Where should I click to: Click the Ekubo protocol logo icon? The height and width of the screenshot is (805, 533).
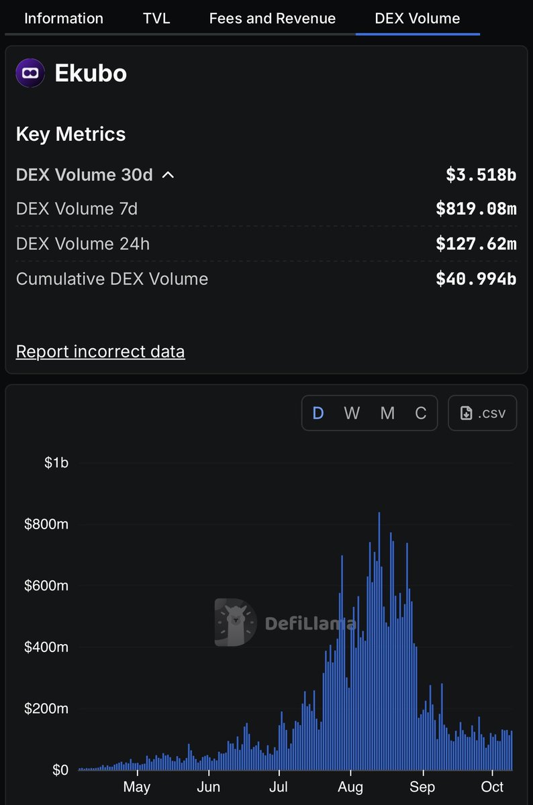click(x=30, y=72)
